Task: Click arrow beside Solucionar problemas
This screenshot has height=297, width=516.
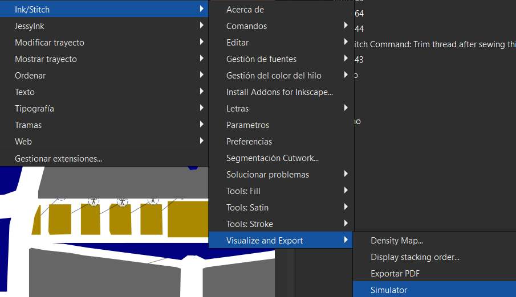Action: tap(346, 174)
